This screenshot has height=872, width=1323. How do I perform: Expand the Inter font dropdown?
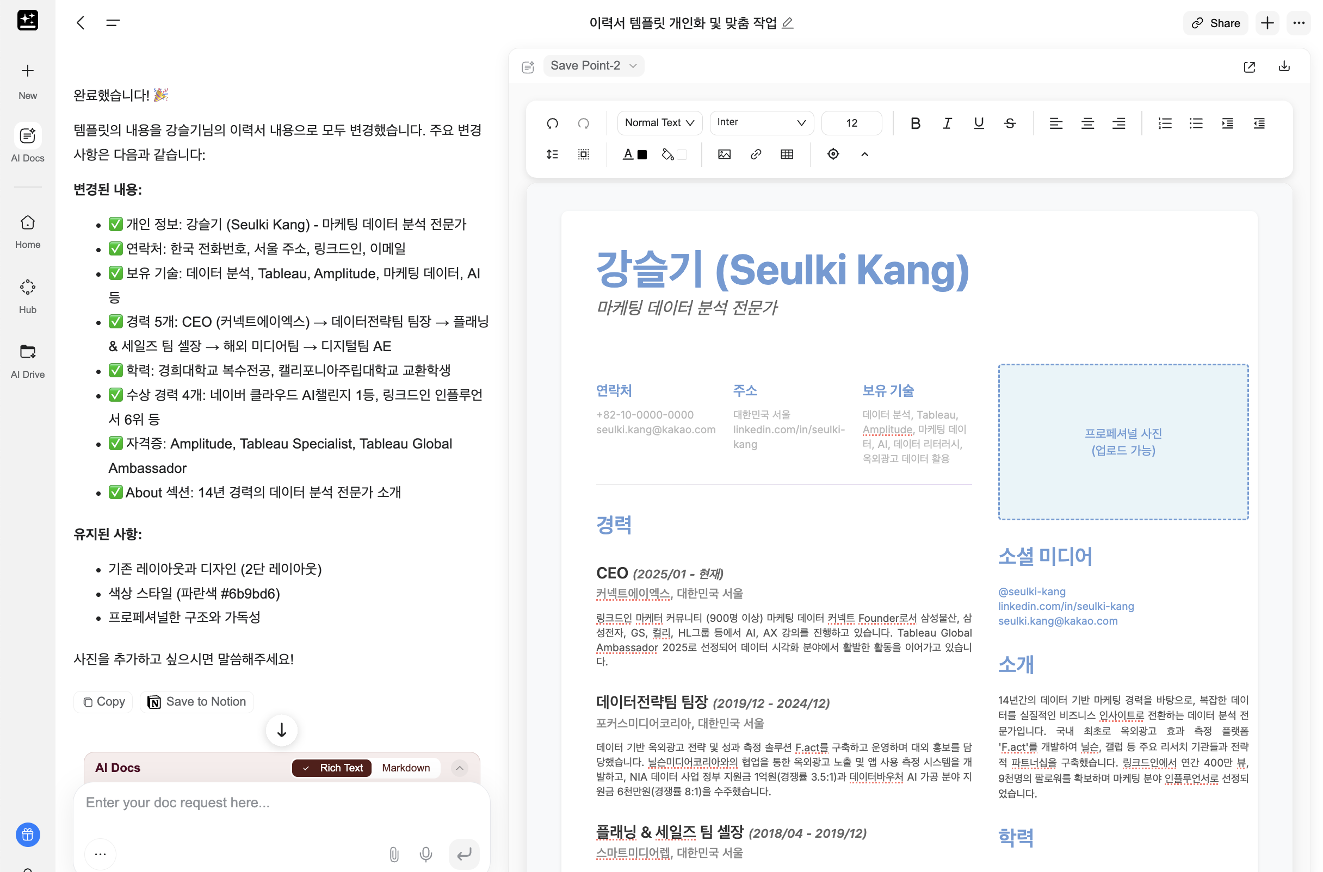761,122
